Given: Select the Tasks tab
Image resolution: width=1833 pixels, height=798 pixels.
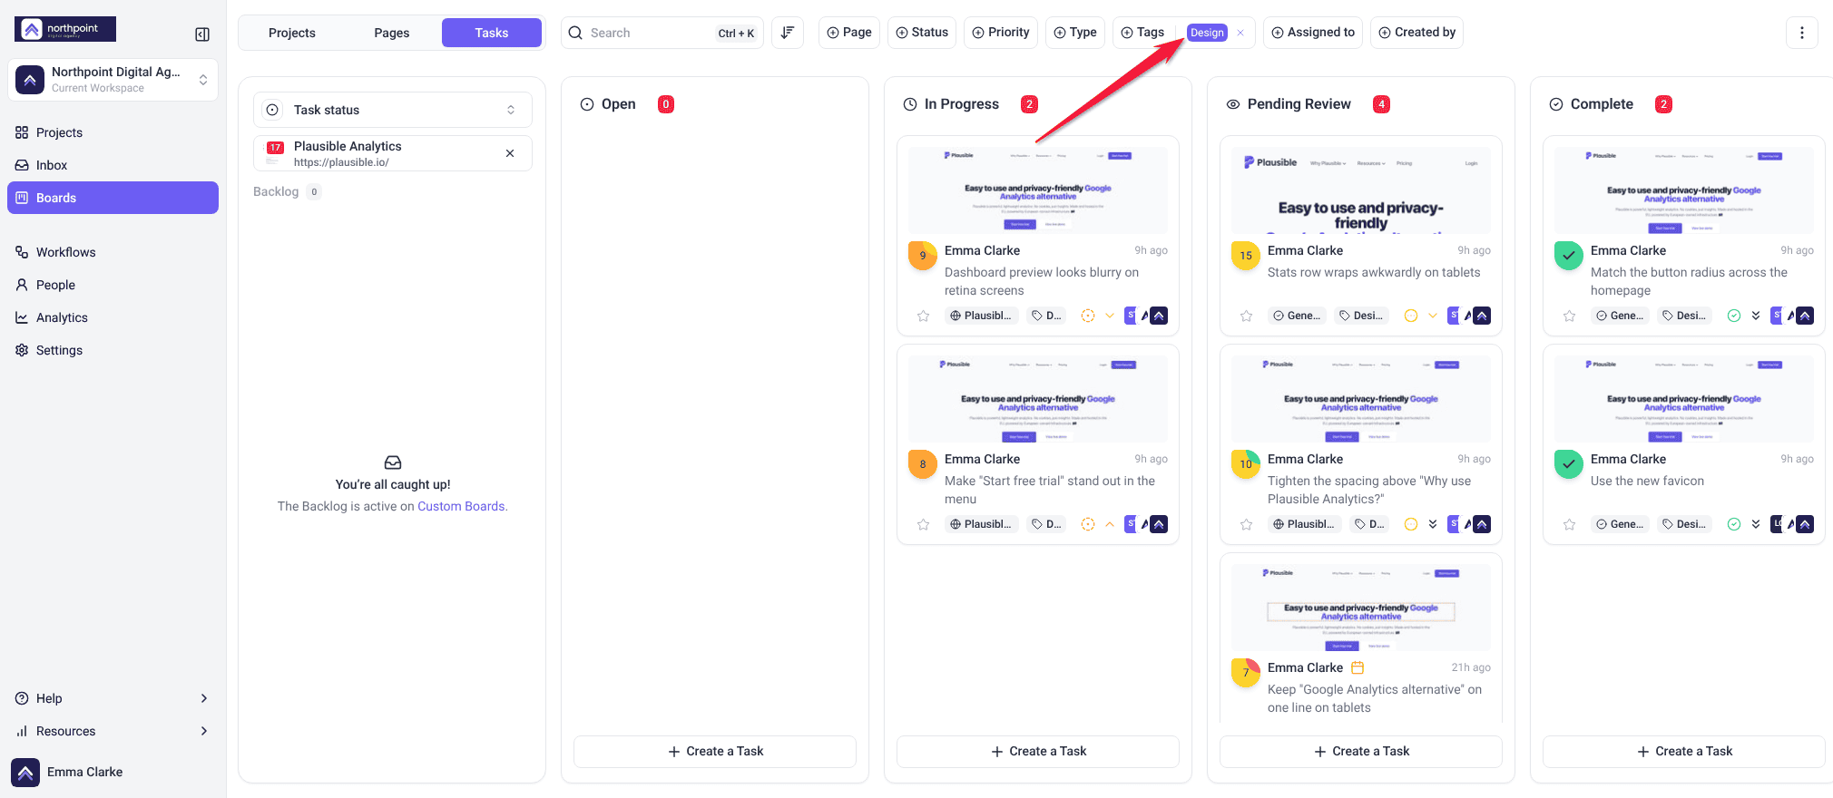Looking at the screenshot, I should coord(492,33).
